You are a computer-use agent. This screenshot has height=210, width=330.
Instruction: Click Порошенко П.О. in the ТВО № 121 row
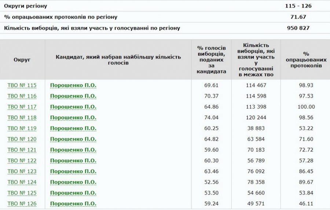tap(73, 150)
